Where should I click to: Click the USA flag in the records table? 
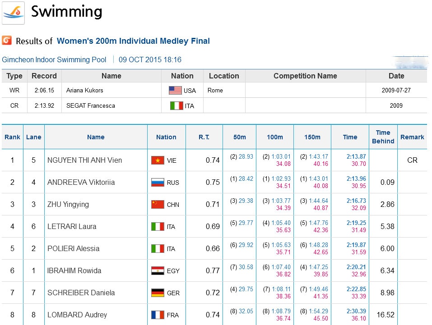tap(175, 91)
